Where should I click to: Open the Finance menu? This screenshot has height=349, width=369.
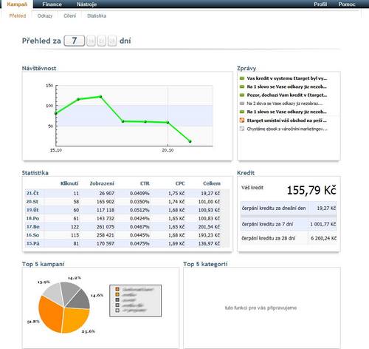click(52, 4)
